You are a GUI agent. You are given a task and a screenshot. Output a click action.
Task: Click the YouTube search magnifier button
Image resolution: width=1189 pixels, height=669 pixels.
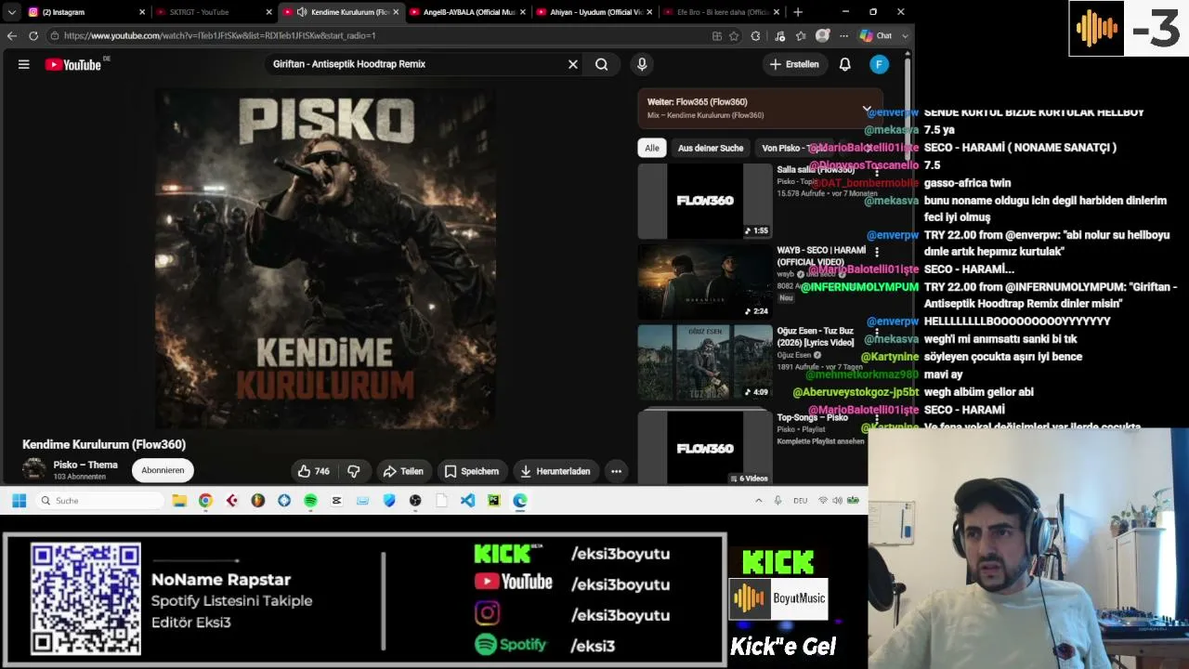(x=602, y=64)
